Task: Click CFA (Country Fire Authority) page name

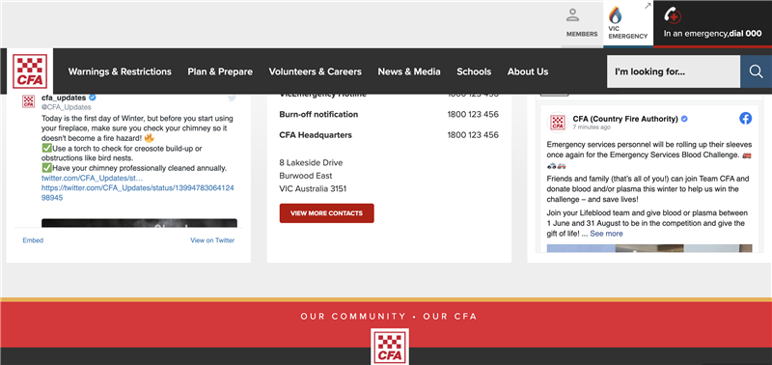Action: pyautogui.click(x=625, y=119)
